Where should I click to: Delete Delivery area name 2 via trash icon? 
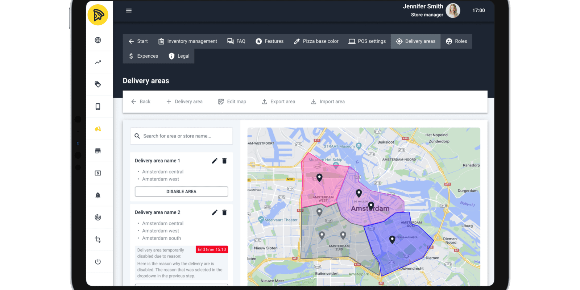[x=224, y=212]
